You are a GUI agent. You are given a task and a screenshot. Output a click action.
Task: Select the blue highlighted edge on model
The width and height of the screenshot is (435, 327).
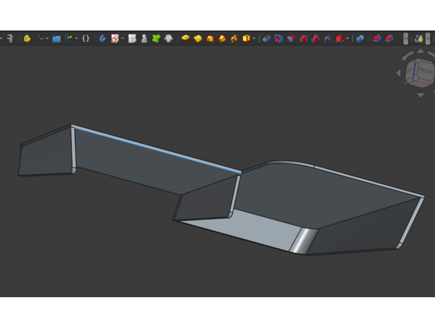click(156, 149)
